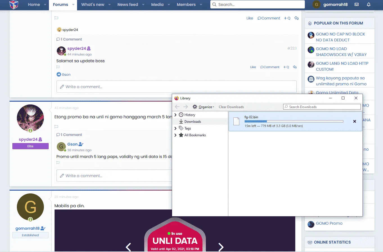Image resolution: width=383 pixels, height=252 pixels.
Task: Click 'Write a comment...' under Gson's comment
Action: click(114, 176)
